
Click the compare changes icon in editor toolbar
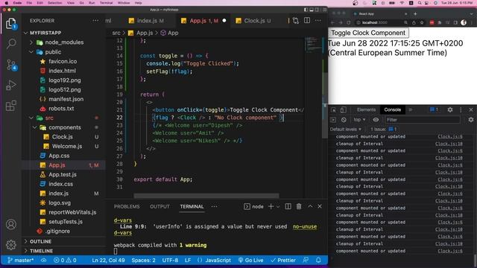point(295,21)
